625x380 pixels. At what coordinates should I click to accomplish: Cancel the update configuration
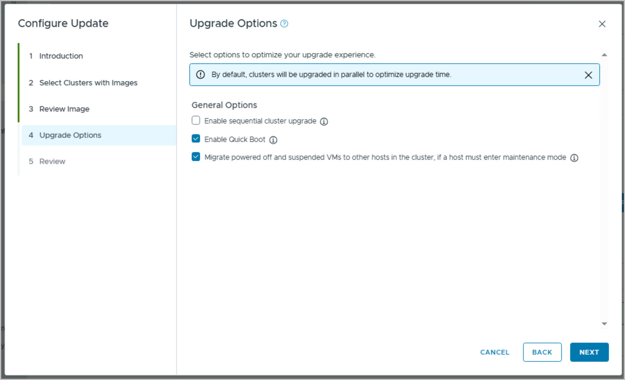pos(495,352)
